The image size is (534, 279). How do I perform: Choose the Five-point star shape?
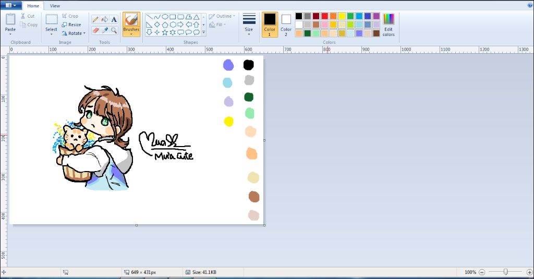pos(165,32)
